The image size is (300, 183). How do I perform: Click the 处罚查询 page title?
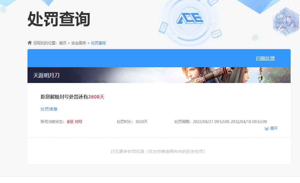pos(59,19)
